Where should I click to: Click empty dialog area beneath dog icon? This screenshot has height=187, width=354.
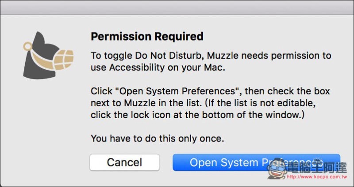tap(47, 124)
